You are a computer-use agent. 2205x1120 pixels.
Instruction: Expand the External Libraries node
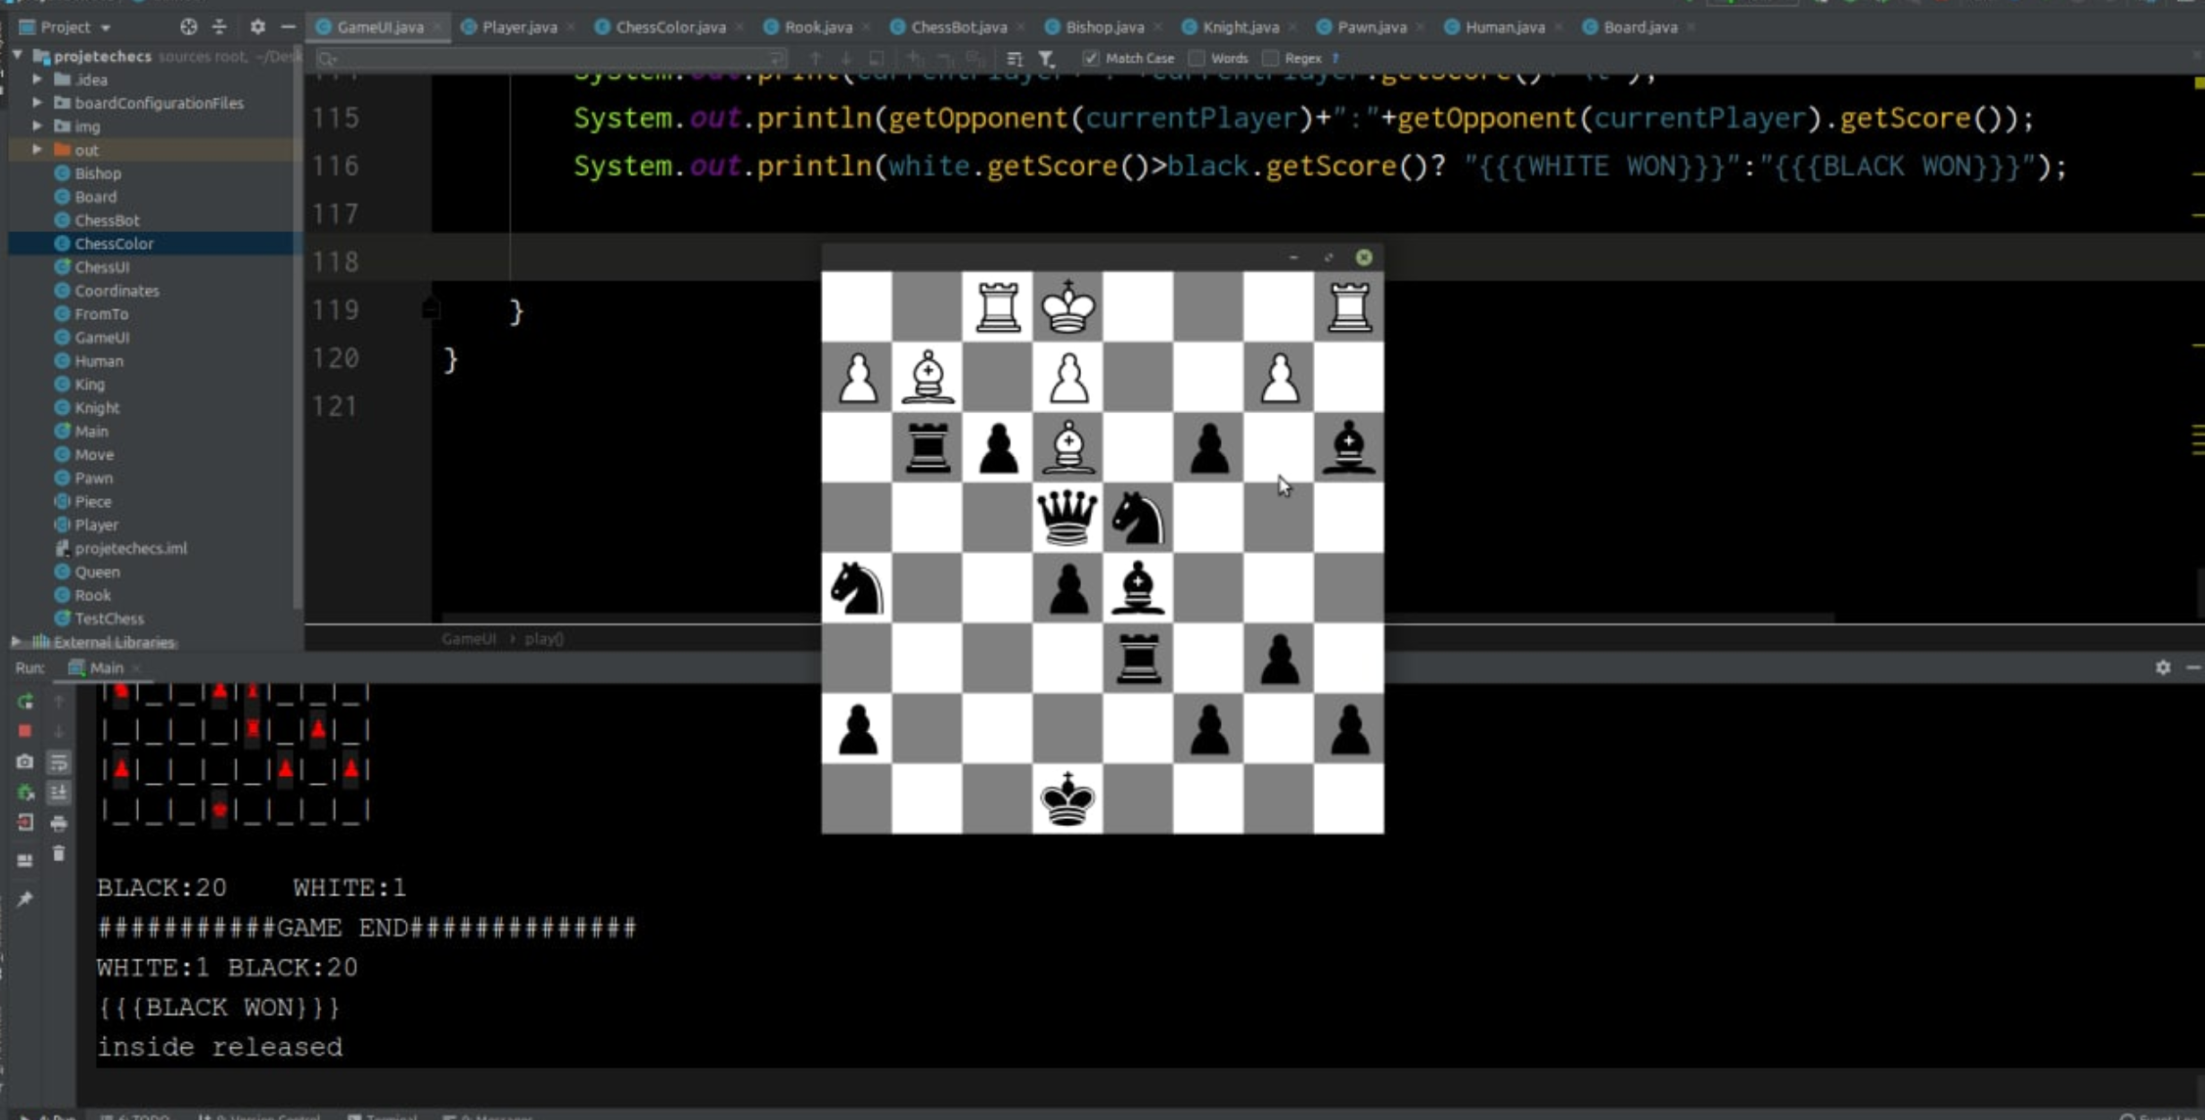[x=15, y=642]
